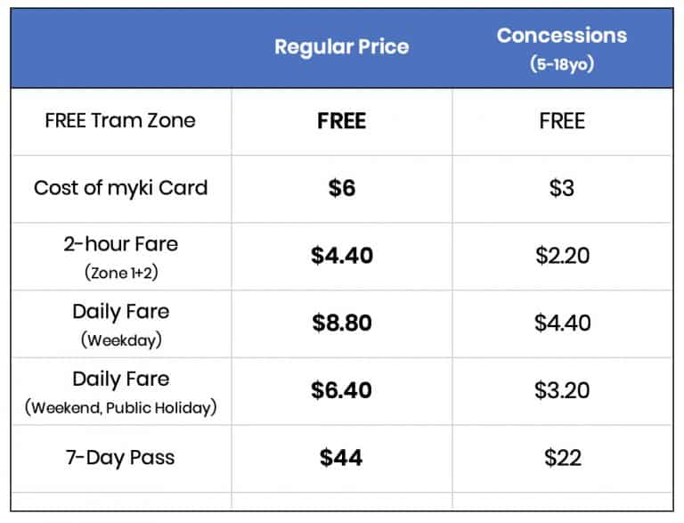Click the $2.20 concession fare cell

(x=562, y=256)
